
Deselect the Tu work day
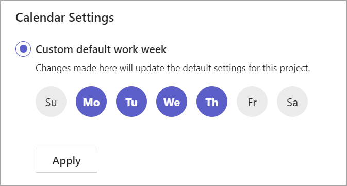[131, 102]
